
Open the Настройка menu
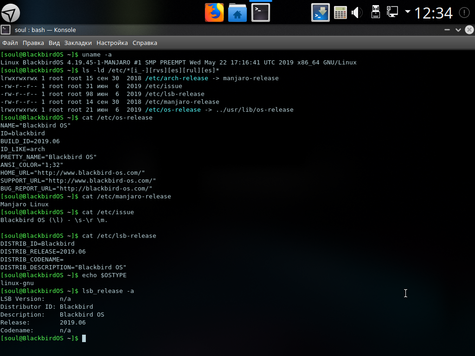pyautogui.click(x=112, y=43)
